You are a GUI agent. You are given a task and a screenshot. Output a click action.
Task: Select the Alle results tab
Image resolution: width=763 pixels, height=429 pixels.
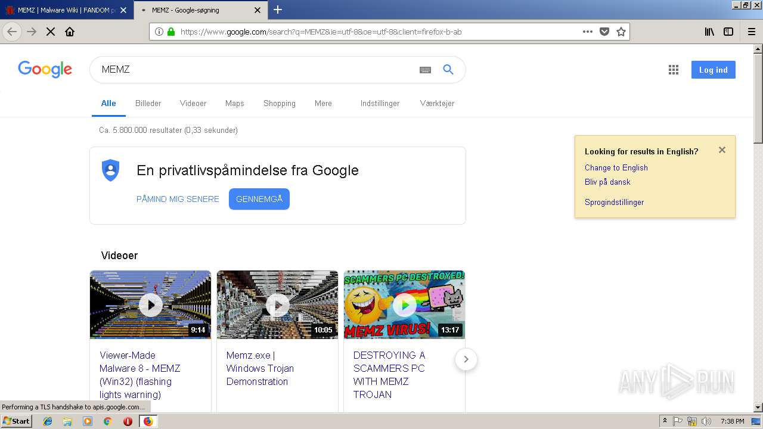(x=108, y=103)
